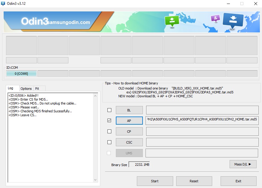The image size is (262, 188).
Task: Click the Binary Size value field
Action: (139, 165)
